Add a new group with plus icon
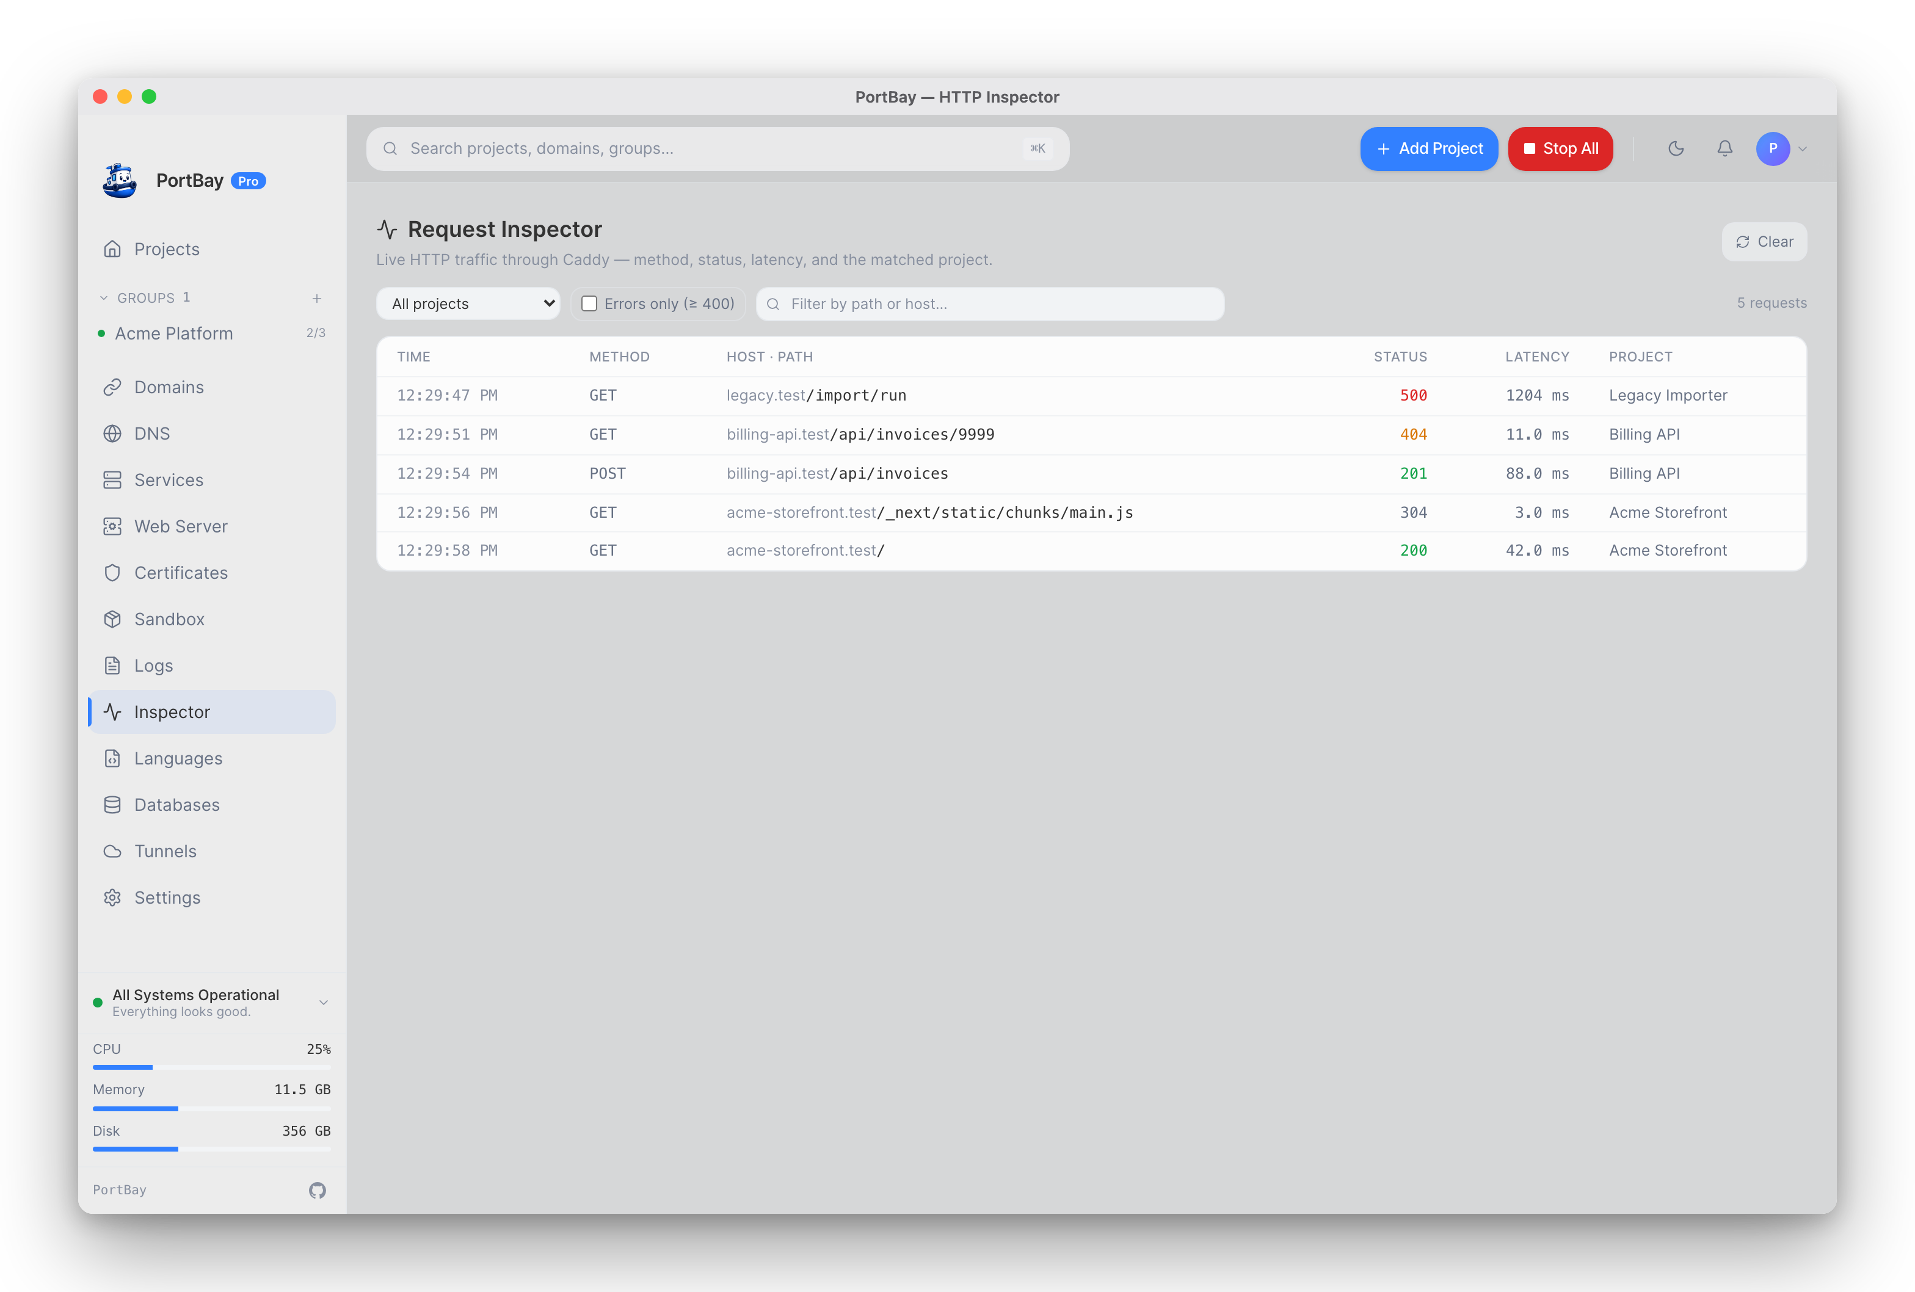 tap(316, 297)
